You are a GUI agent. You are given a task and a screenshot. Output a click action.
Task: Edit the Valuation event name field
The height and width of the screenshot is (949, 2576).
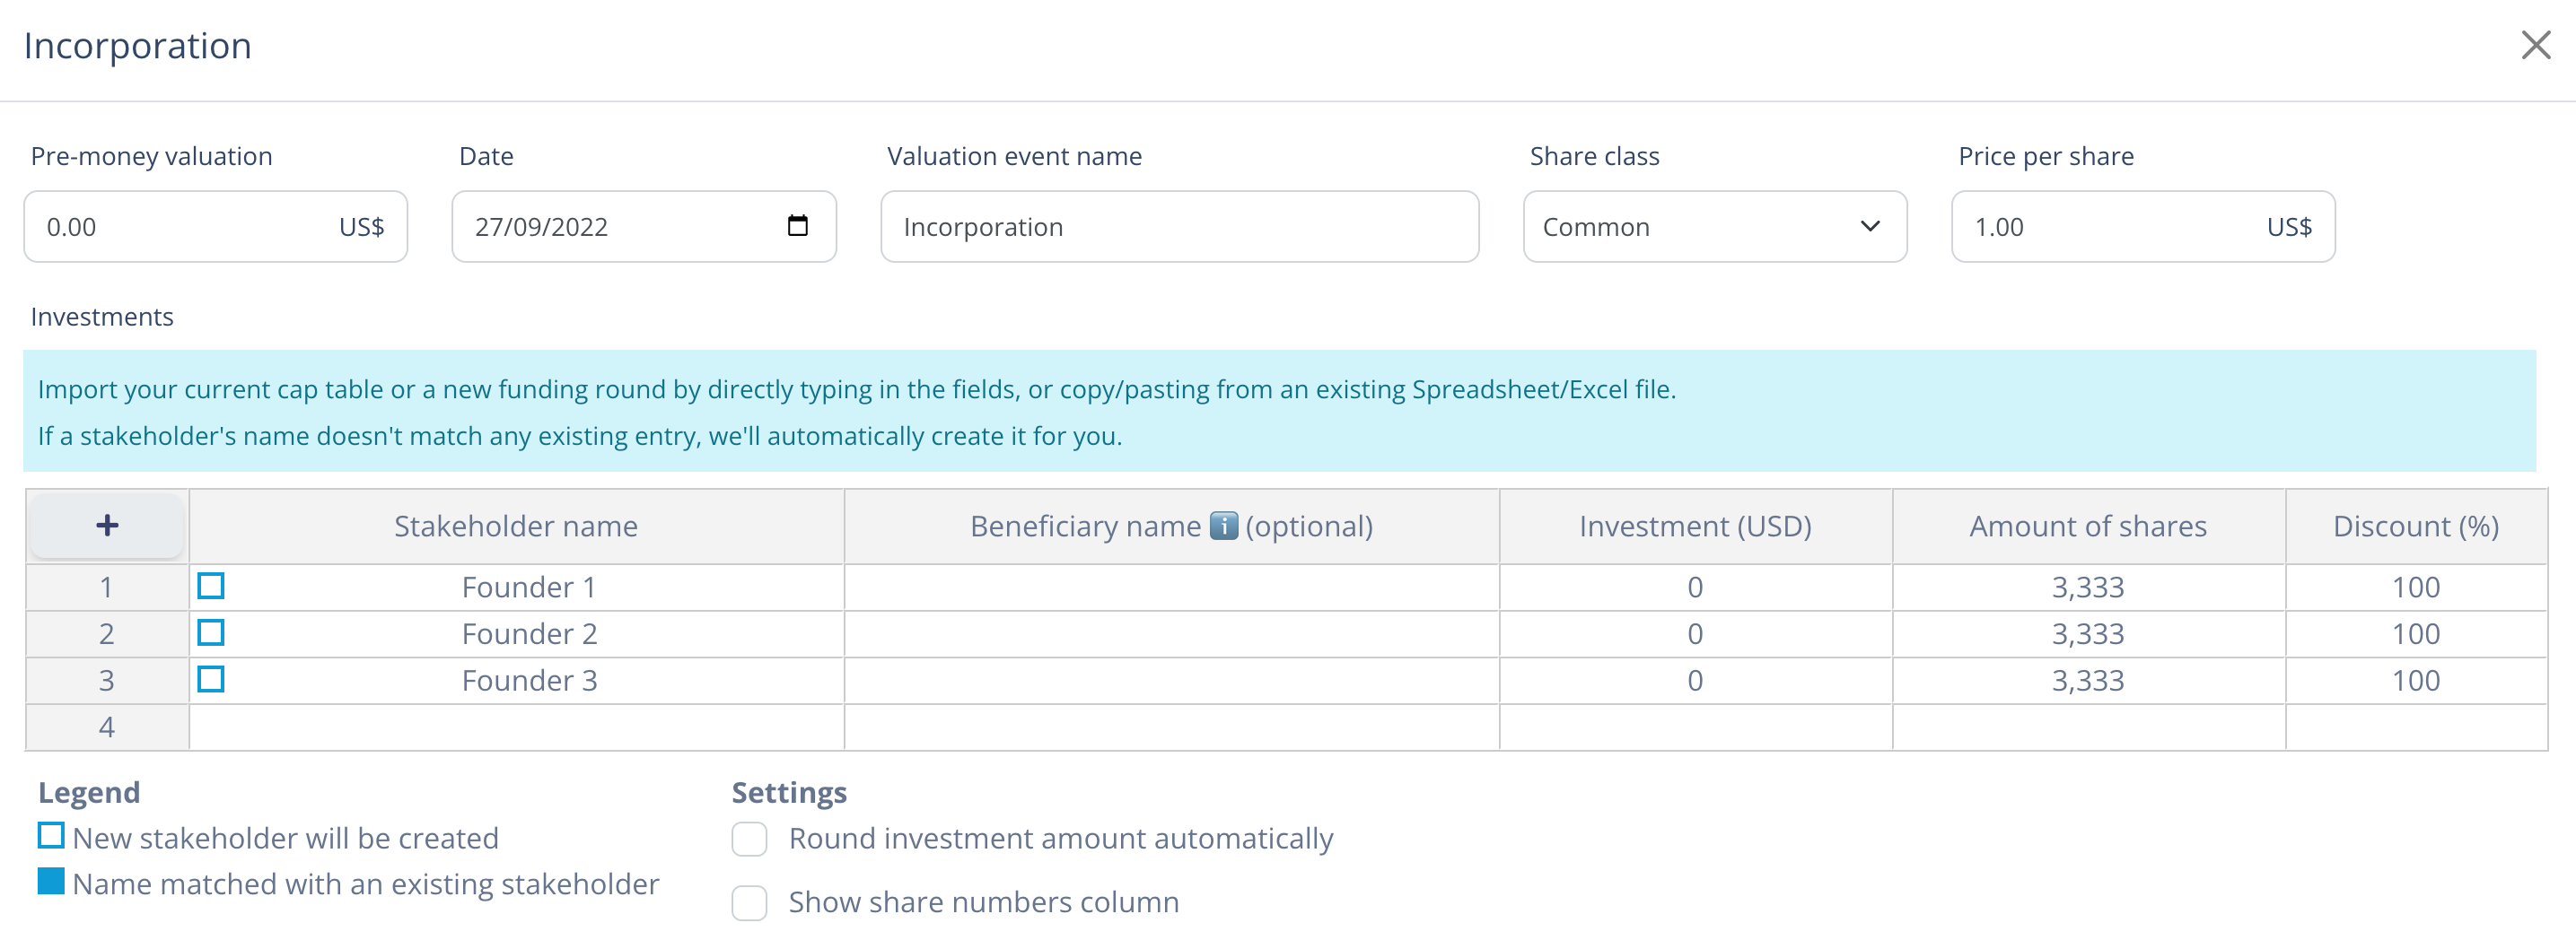[x=1179, y=227]
